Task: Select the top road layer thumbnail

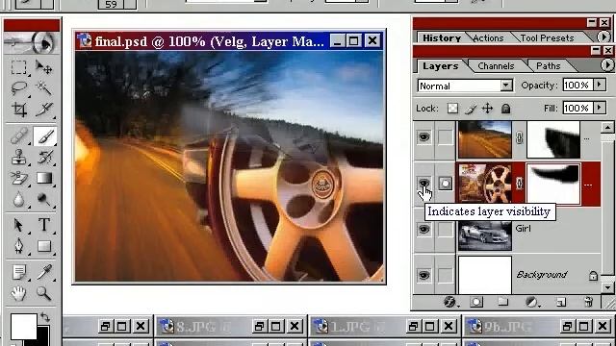Action: (x=485, y=139)
